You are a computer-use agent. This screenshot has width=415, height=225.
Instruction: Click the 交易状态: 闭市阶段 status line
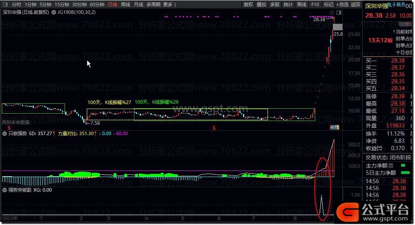pyautogui.click(x=388, y=157)
